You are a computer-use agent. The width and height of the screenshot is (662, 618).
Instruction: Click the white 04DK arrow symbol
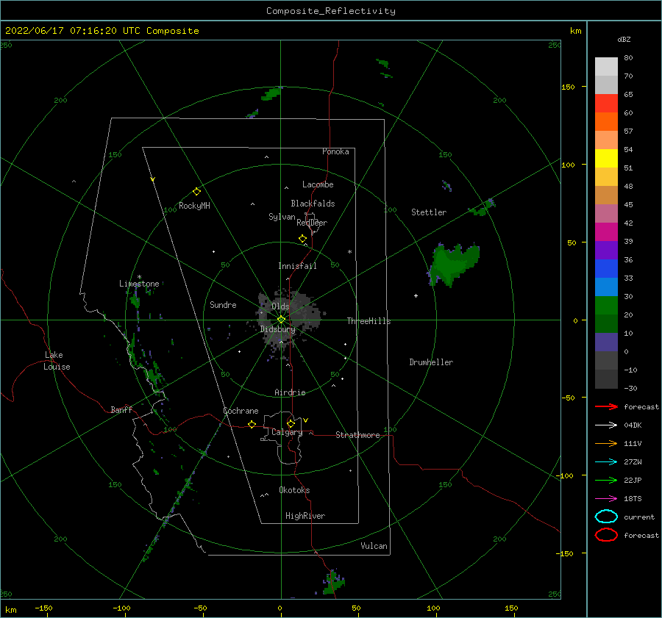(x=606, y=425)
